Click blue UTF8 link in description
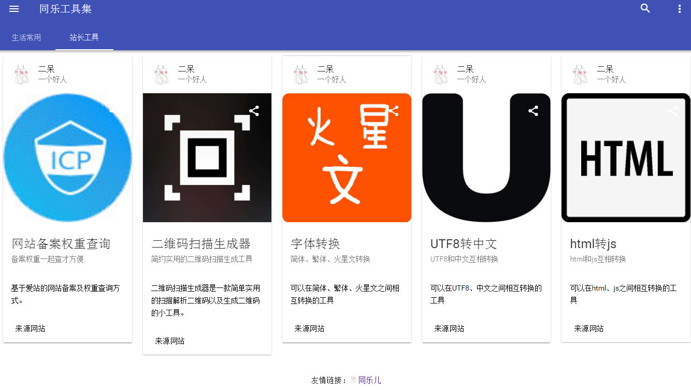 coord(460,288)
